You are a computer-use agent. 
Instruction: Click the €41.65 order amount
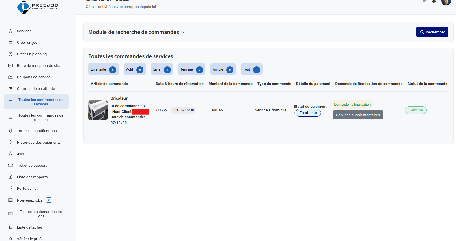(x=217, y=110)
